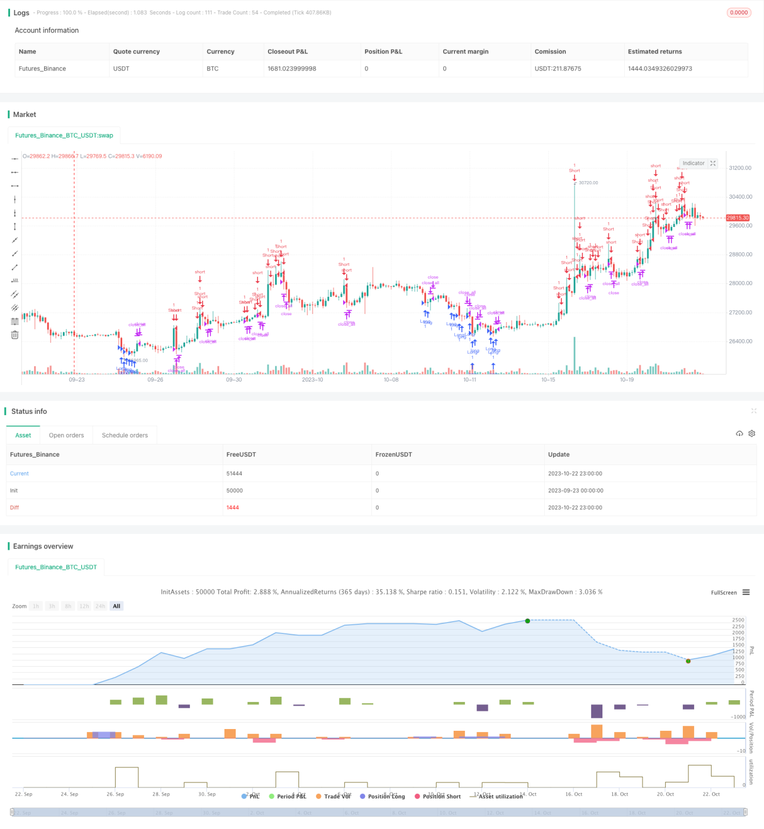Select the vertical segment drawing tool
Screen dimensions: 764x829
[x=15, y=226]
